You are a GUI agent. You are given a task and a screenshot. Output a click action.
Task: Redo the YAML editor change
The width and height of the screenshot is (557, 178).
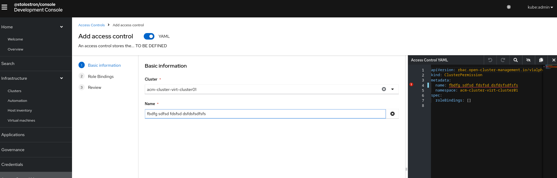[503, 60]
